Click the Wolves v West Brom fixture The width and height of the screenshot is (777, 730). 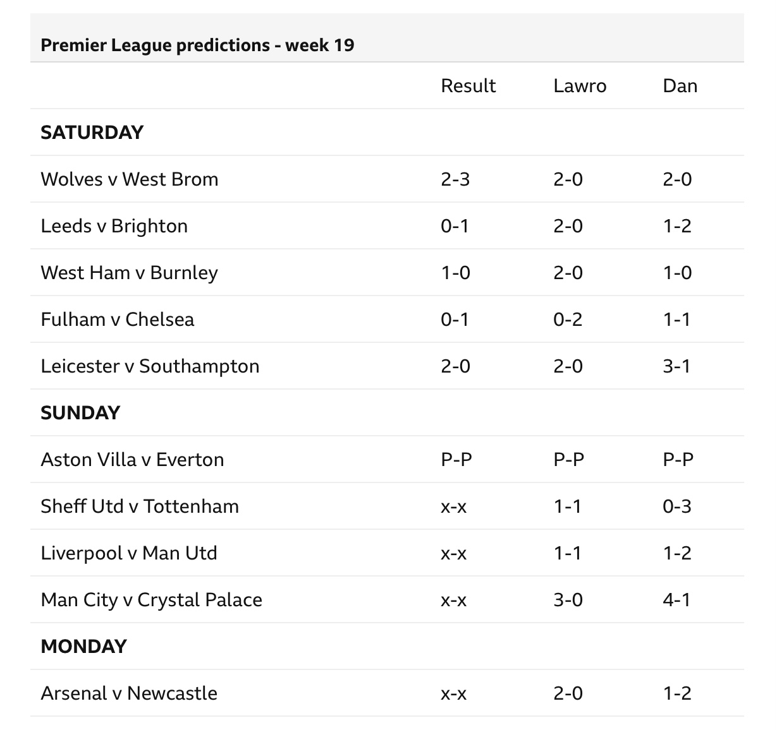pyautogui.click(x=130, y=179)
